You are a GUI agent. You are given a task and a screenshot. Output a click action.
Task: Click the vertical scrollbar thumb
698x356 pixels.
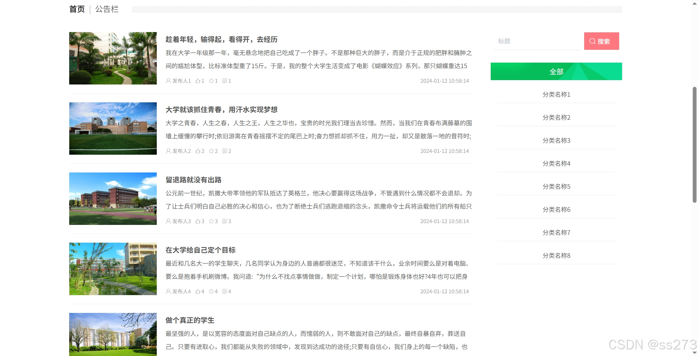click(694, 144)
